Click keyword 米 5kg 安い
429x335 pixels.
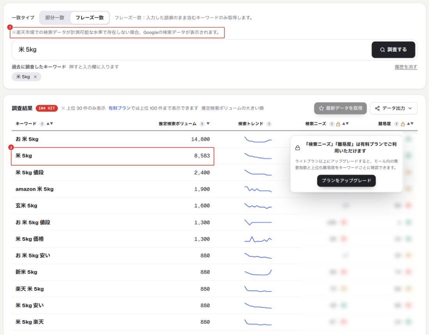[x=30, y=305]
